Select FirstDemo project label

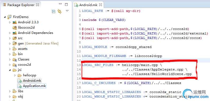[x=21, y=17]
